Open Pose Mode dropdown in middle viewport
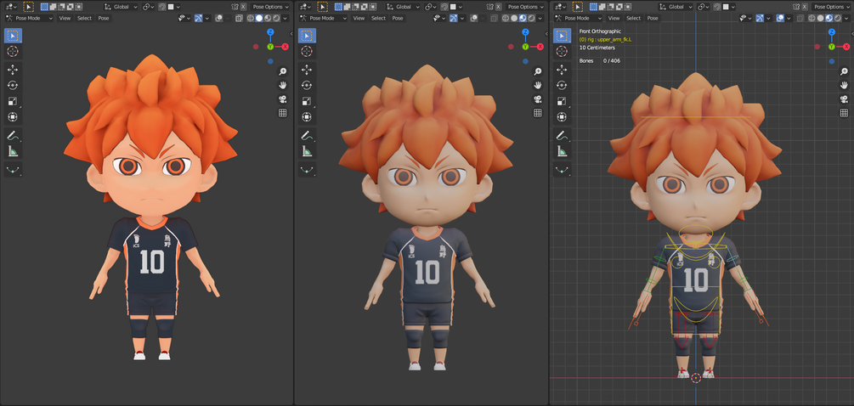 point(324,18)
